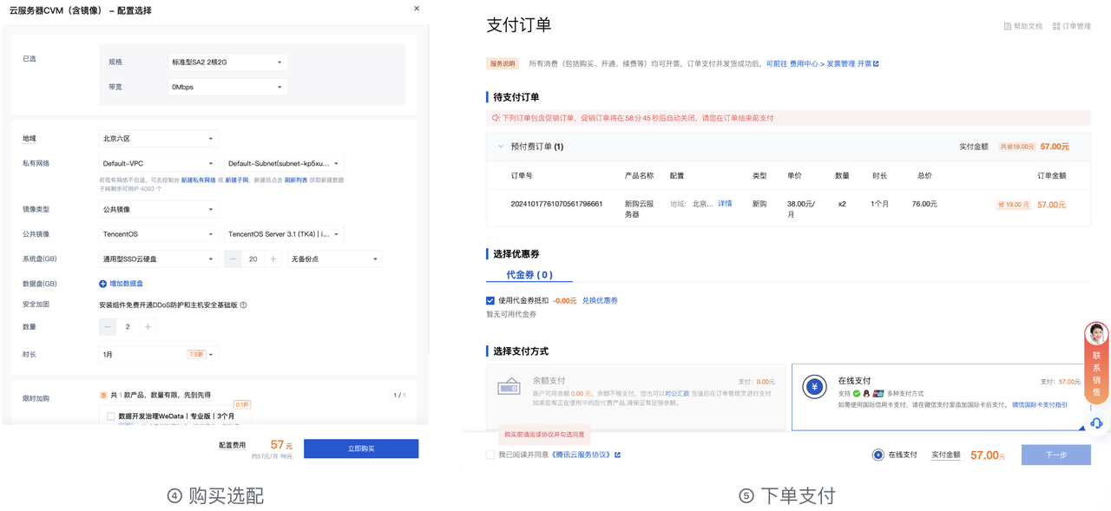Click the plus icon to add data disk
This screenshot has height=511, width=1111.
pyautogui.click(x=103, y=284)
